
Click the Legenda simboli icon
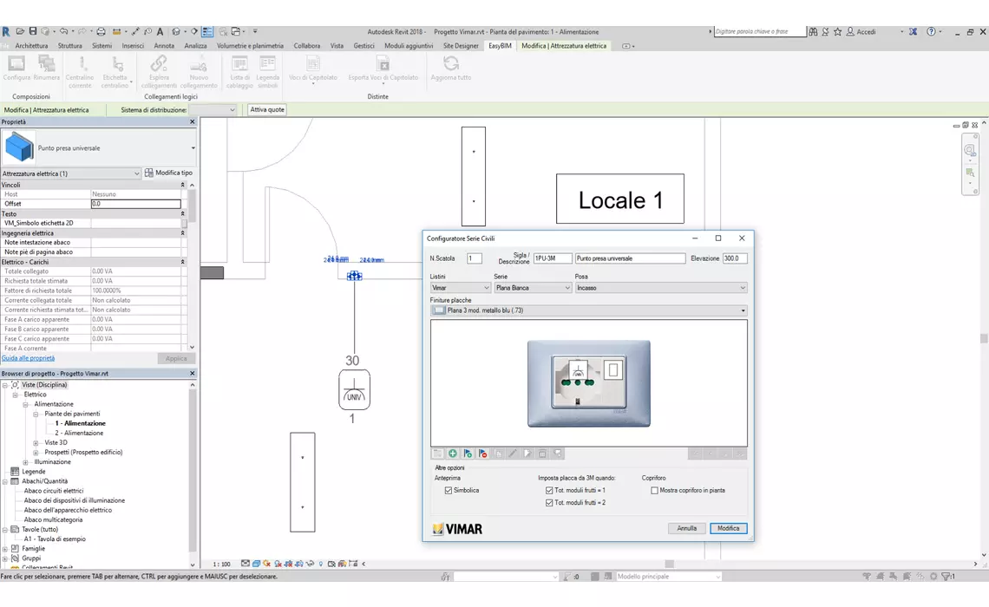click(x=267, y=63)
